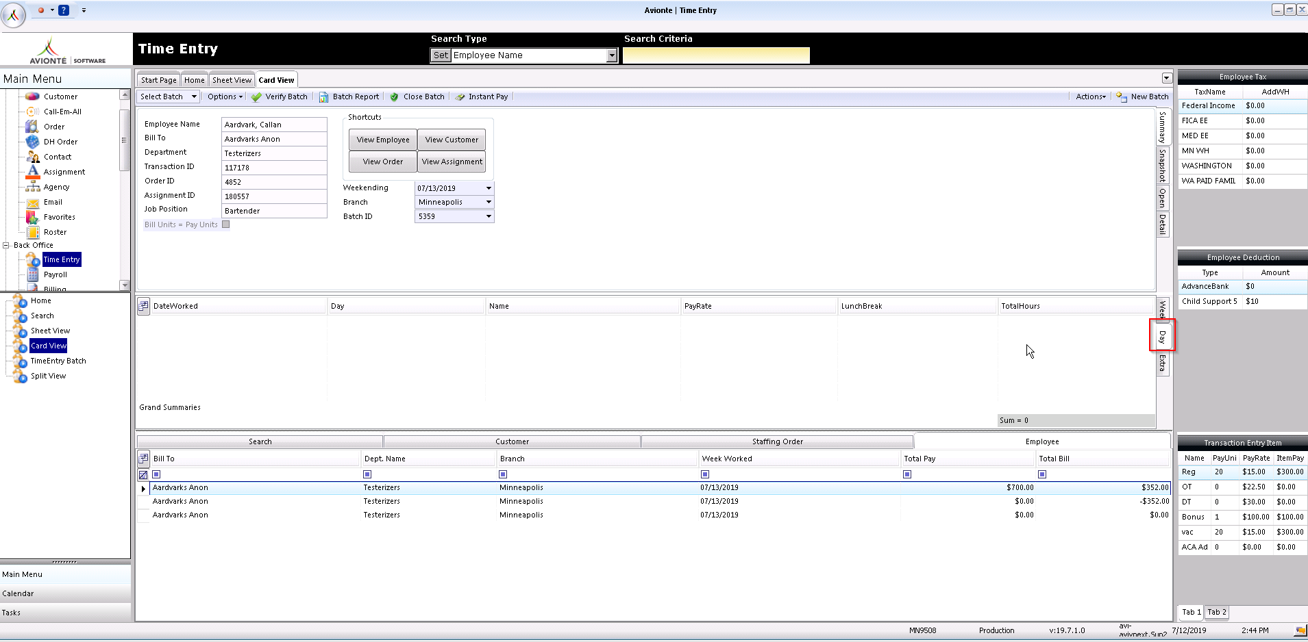Open the Call-Em-All menu icon
Screen dimensions: 1308x642
[x=32, y=112]
